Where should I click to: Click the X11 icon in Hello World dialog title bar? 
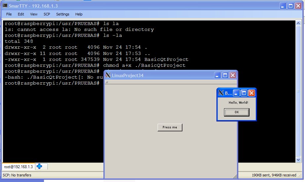tap(221, 93)
